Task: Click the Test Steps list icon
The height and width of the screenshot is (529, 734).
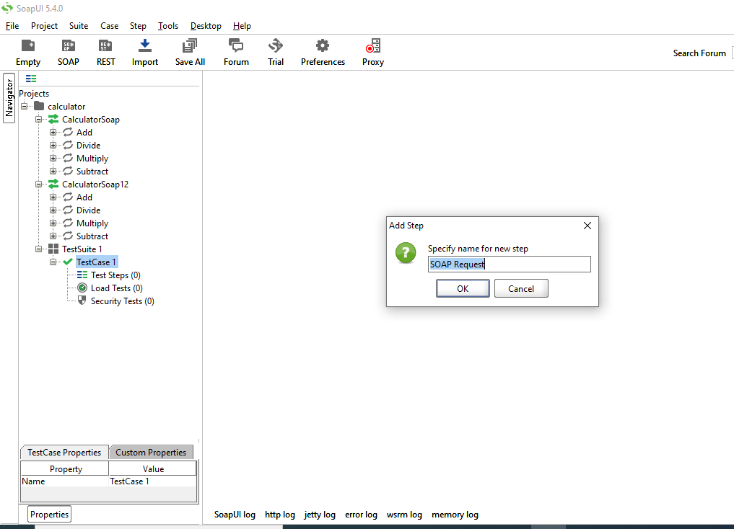Action: point(82,275)
